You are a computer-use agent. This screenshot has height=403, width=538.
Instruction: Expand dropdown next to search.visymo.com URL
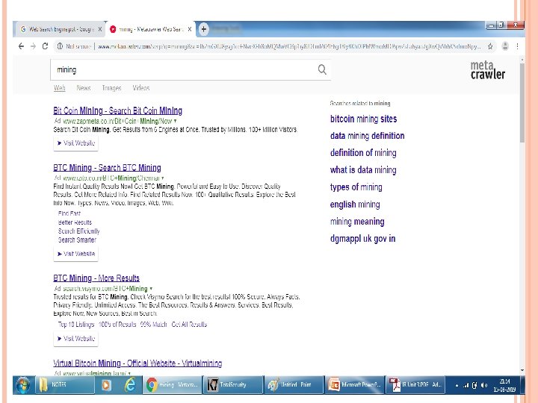151,289
